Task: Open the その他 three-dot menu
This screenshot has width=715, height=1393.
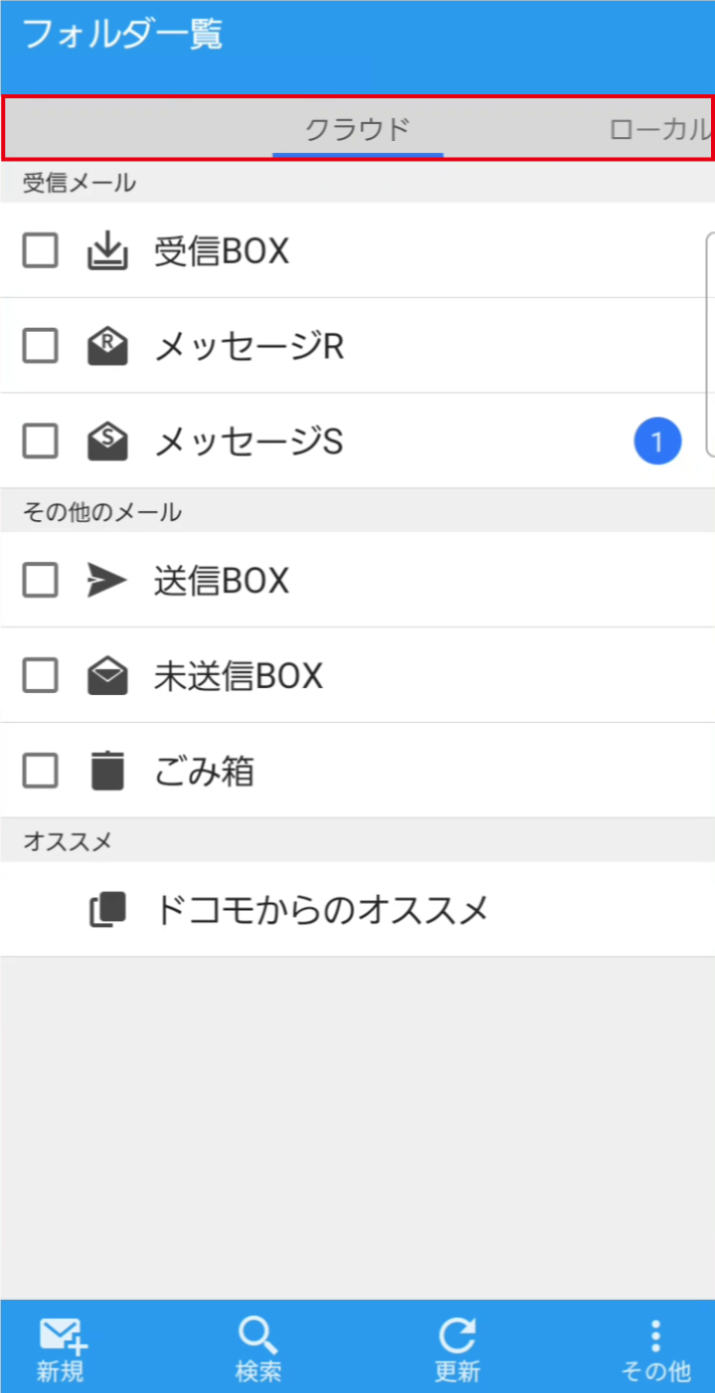Action: coord(655,1337)
